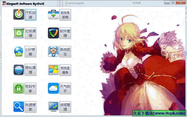Click the 系统医生 doctor icon
The image size is (187, 117).
(x=53, y=52)
